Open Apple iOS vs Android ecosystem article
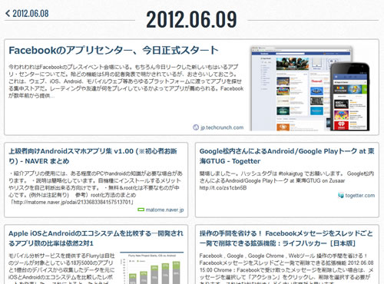The width and height of the screenshot is (384, 284). pos(96,238)
